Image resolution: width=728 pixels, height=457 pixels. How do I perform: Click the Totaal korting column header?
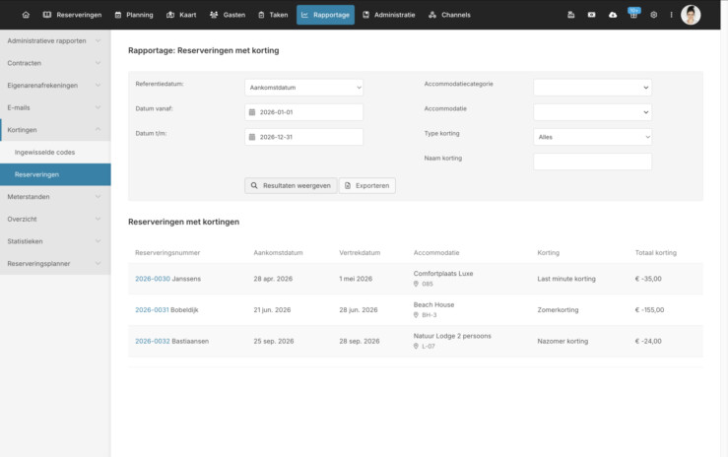[x=655, y=253]
